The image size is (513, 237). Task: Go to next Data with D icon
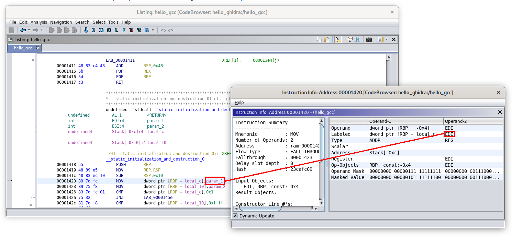101,30
